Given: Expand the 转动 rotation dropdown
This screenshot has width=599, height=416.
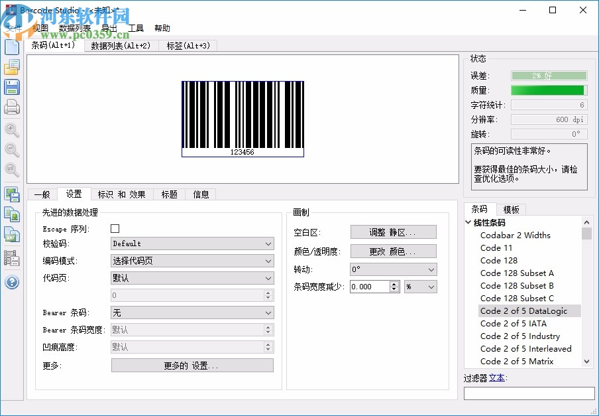Looking at the screenshot, I should pos(394,269).
